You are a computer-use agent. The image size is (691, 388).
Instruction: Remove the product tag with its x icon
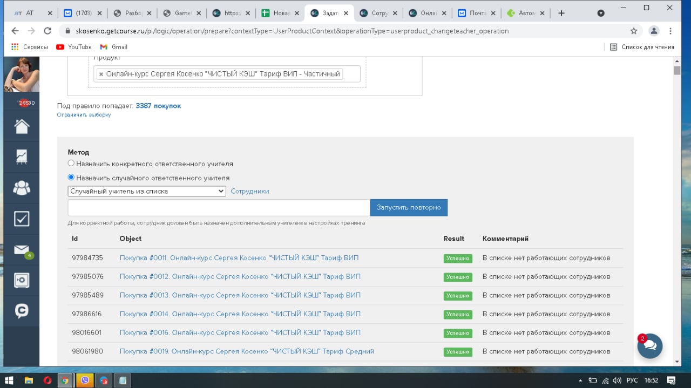click(101, 74)
